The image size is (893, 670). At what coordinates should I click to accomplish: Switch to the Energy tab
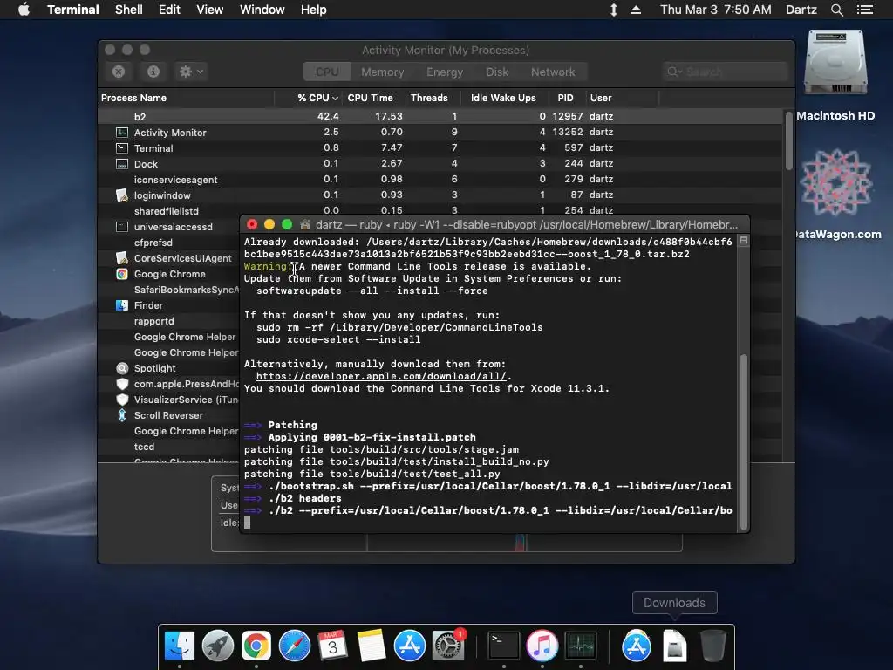click(x=444, y=72)
